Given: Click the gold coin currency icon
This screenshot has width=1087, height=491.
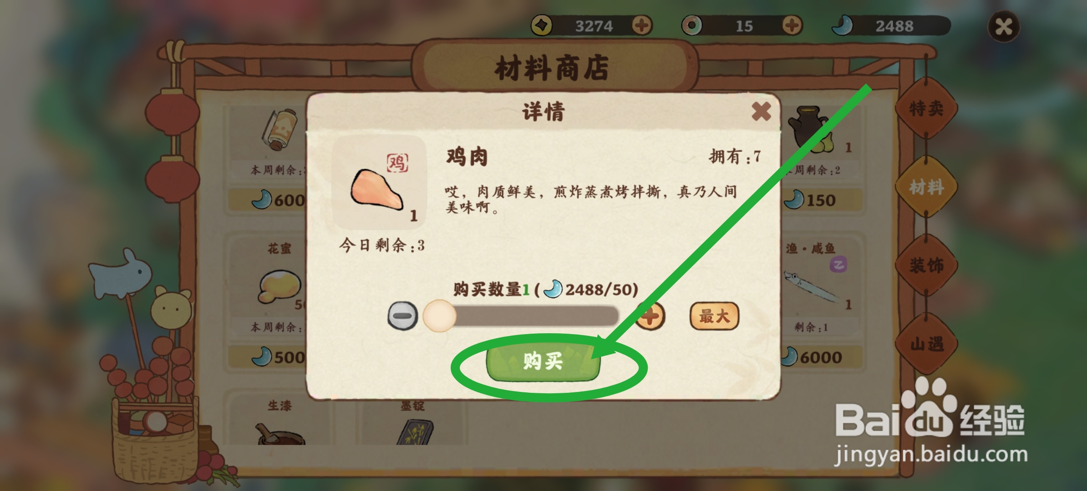Looking at the screenshot, I should (542, 25).
